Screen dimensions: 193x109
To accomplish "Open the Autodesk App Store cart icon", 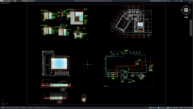I will coord(176,1).
